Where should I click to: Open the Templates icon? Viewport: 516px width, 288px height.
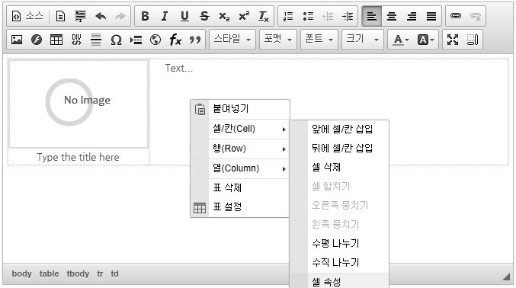coord(80,16)
